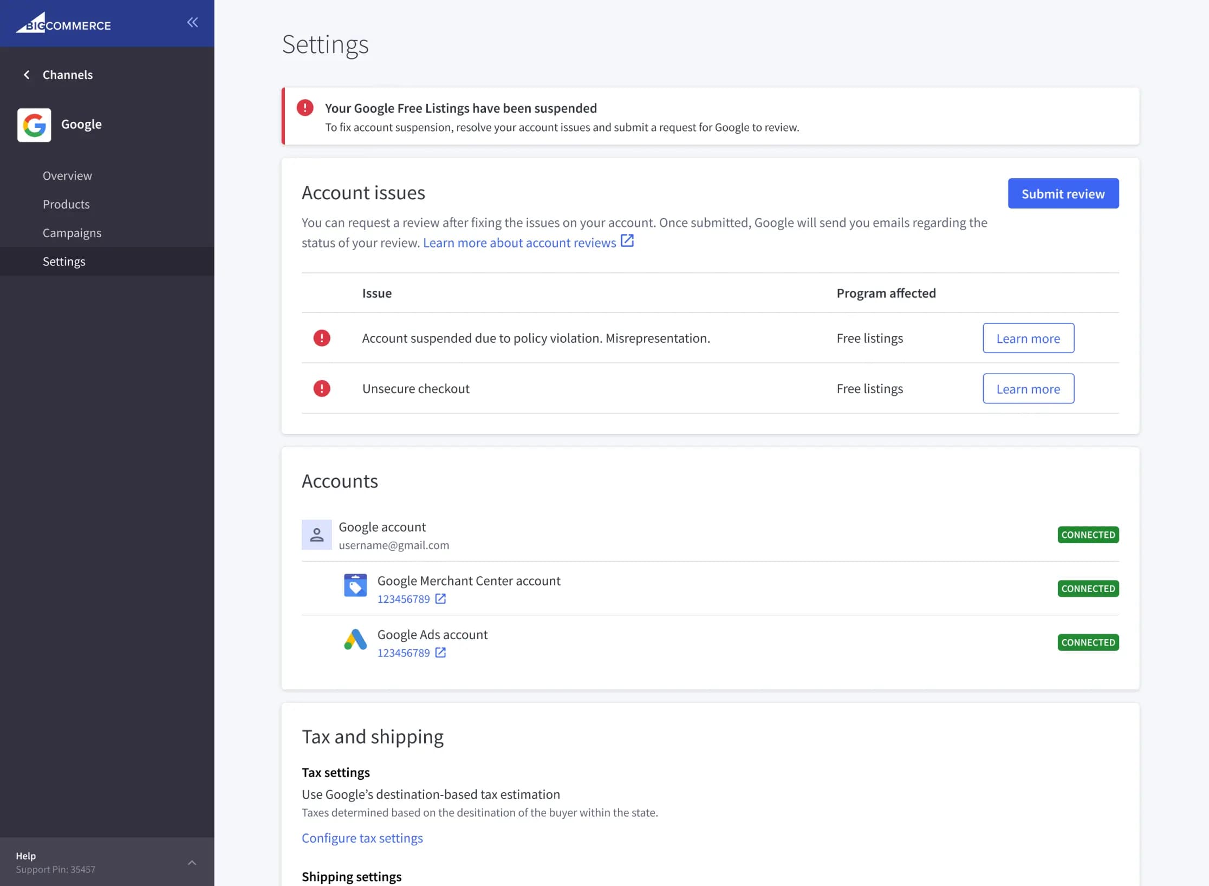The height and width of the screenshot is (886, 1209).
Task: Click Google account CONNECTED badge
Action: point(1088,535)
